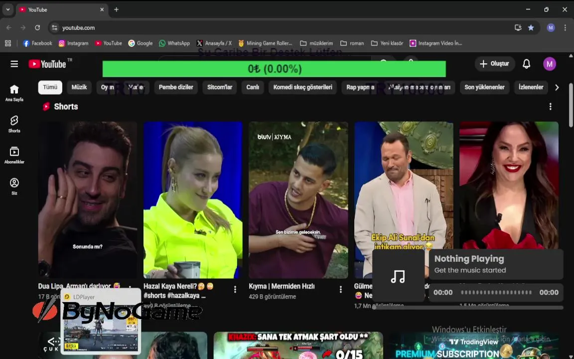This screenshot has height=359, width=574.
Task: Select the Canlı chip
Action: (253, 87)
